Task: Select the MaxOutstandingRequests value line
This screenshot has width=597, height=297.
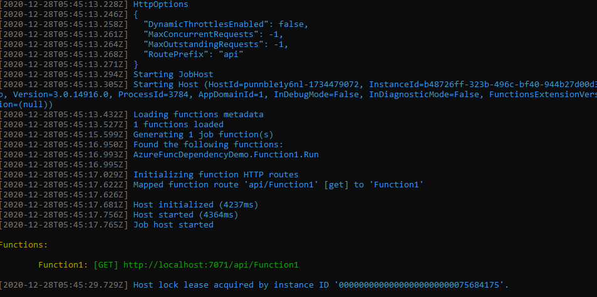Action: [x=215, y=44]
